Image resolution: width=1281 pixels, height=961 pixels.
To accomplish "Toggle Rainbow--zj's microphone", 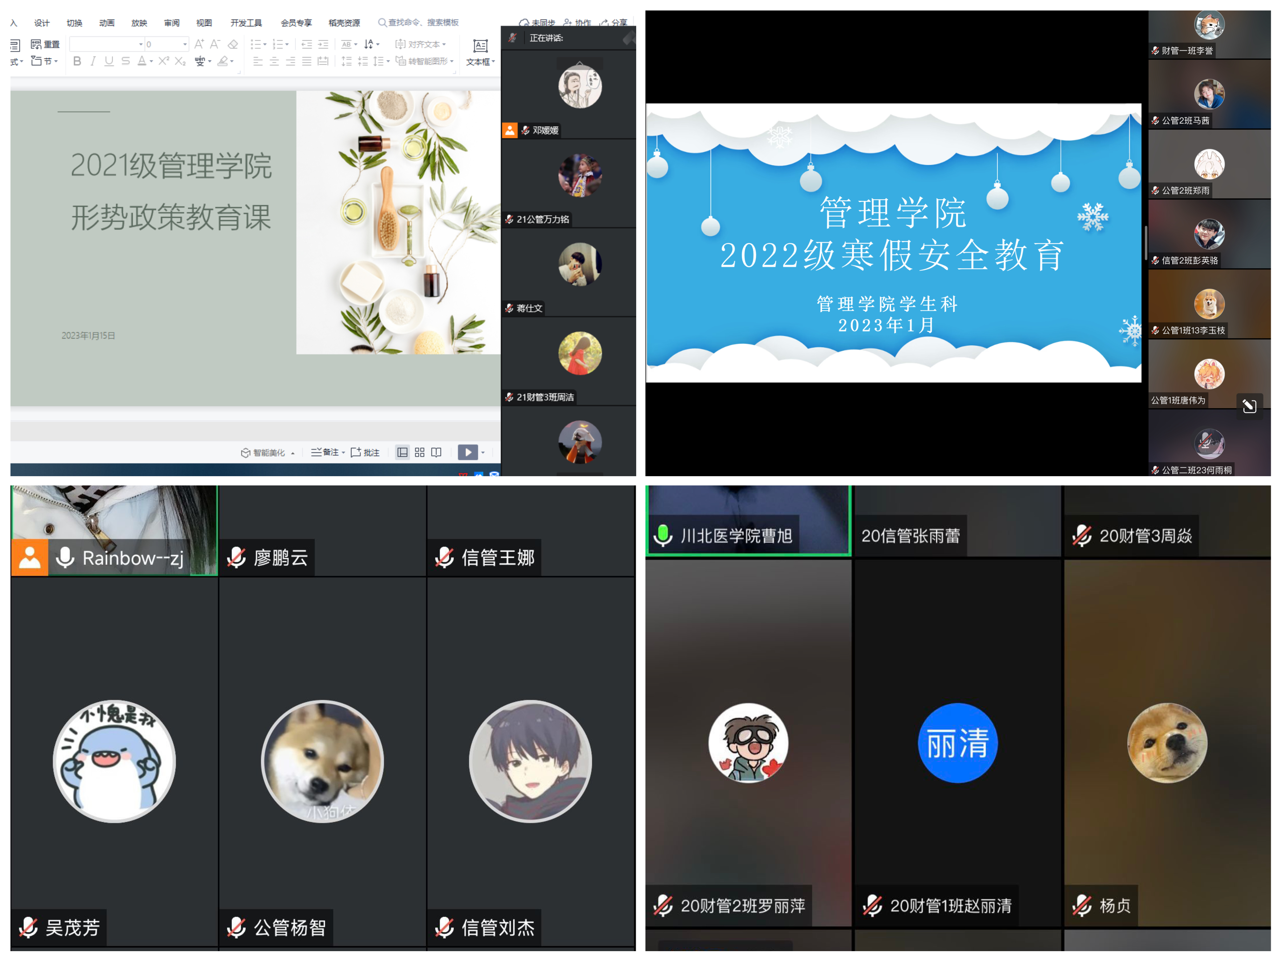I will [x=65, y=558].
